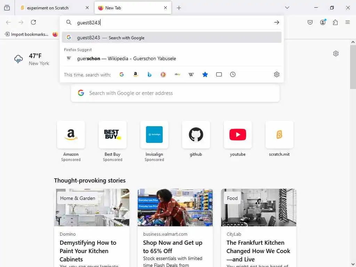Click the vertical scrollbar thumb
This screenshot has height=267, width=356.
[353, 67]
